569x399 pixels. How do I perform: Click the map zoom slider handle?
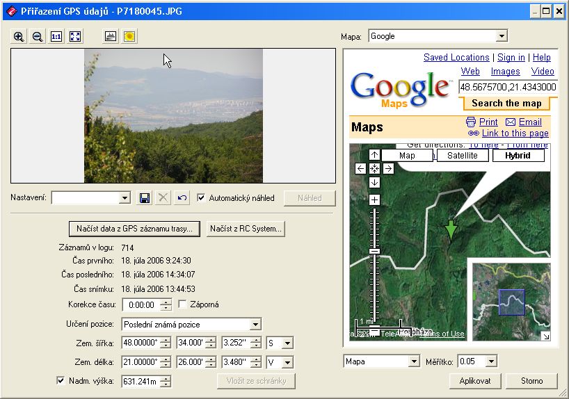(374, 251)
